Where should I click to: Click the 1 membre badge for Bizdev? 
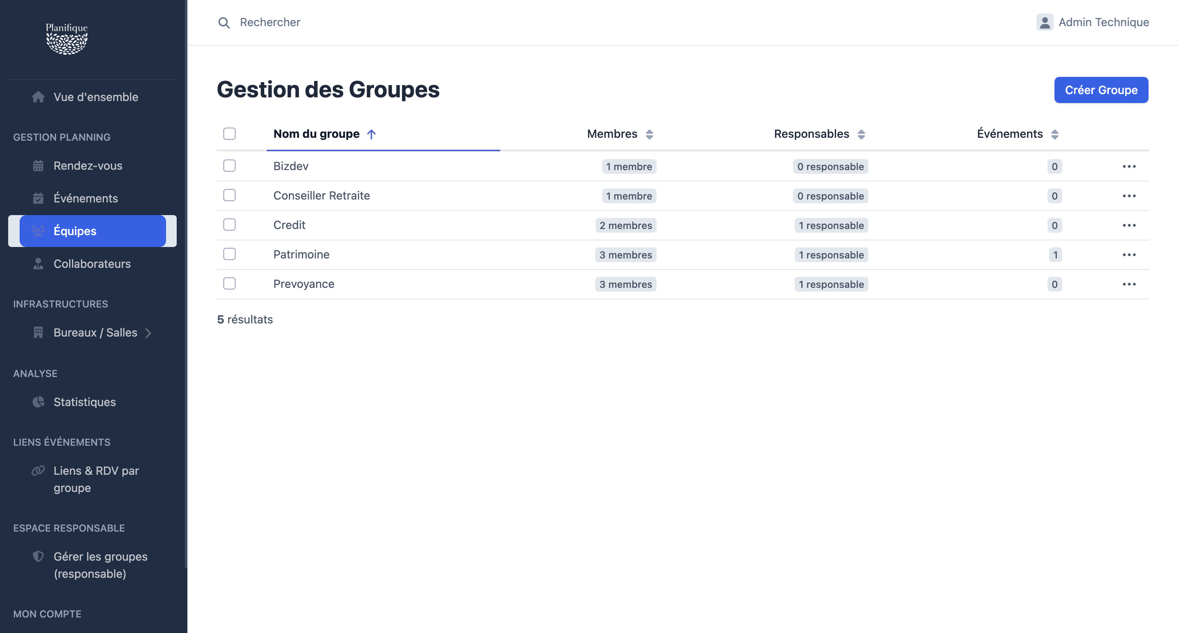coord(629,166)
